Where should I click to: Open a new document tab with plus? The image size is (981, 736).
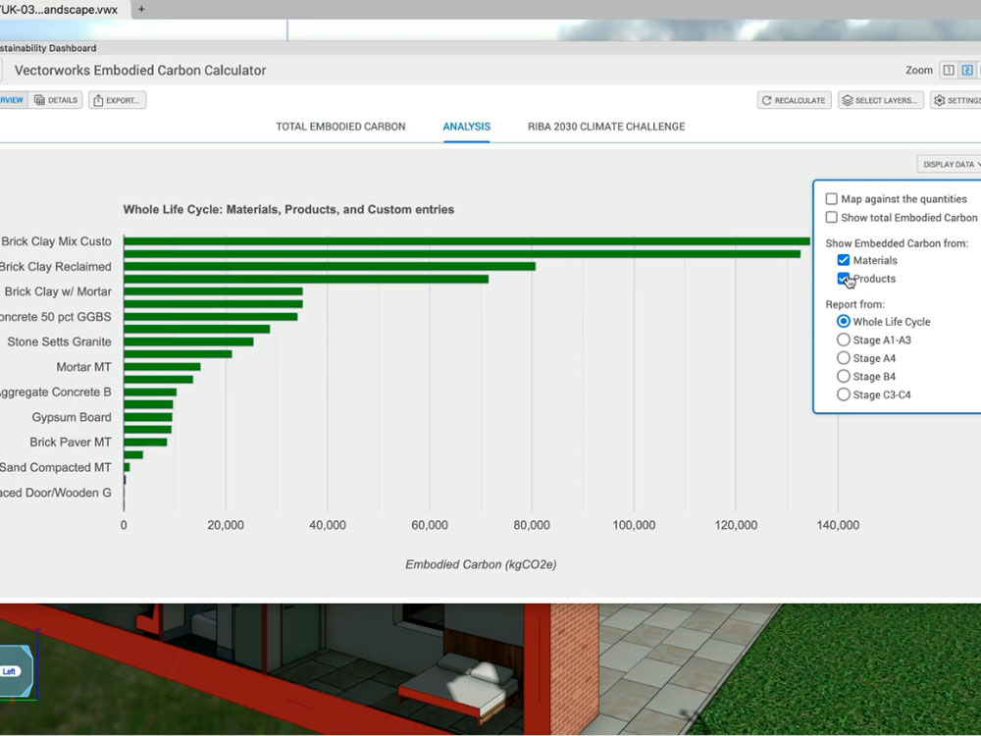tap(141, 9)
